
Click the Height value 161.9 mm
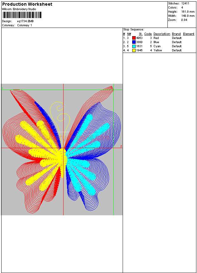(x=188, y=12)
